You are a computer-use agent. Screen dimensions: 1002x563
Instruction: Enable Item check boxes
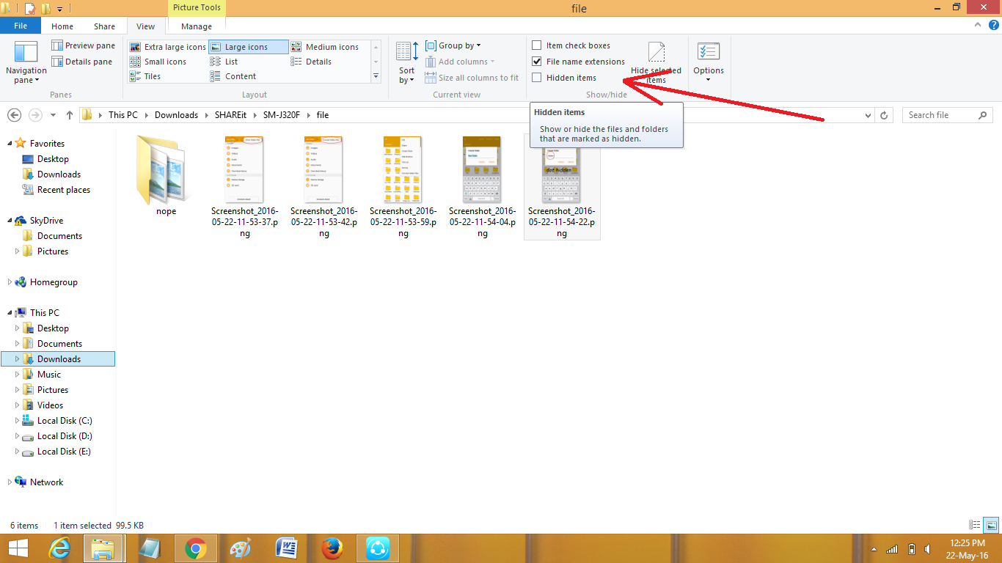[x=537, y=45]
